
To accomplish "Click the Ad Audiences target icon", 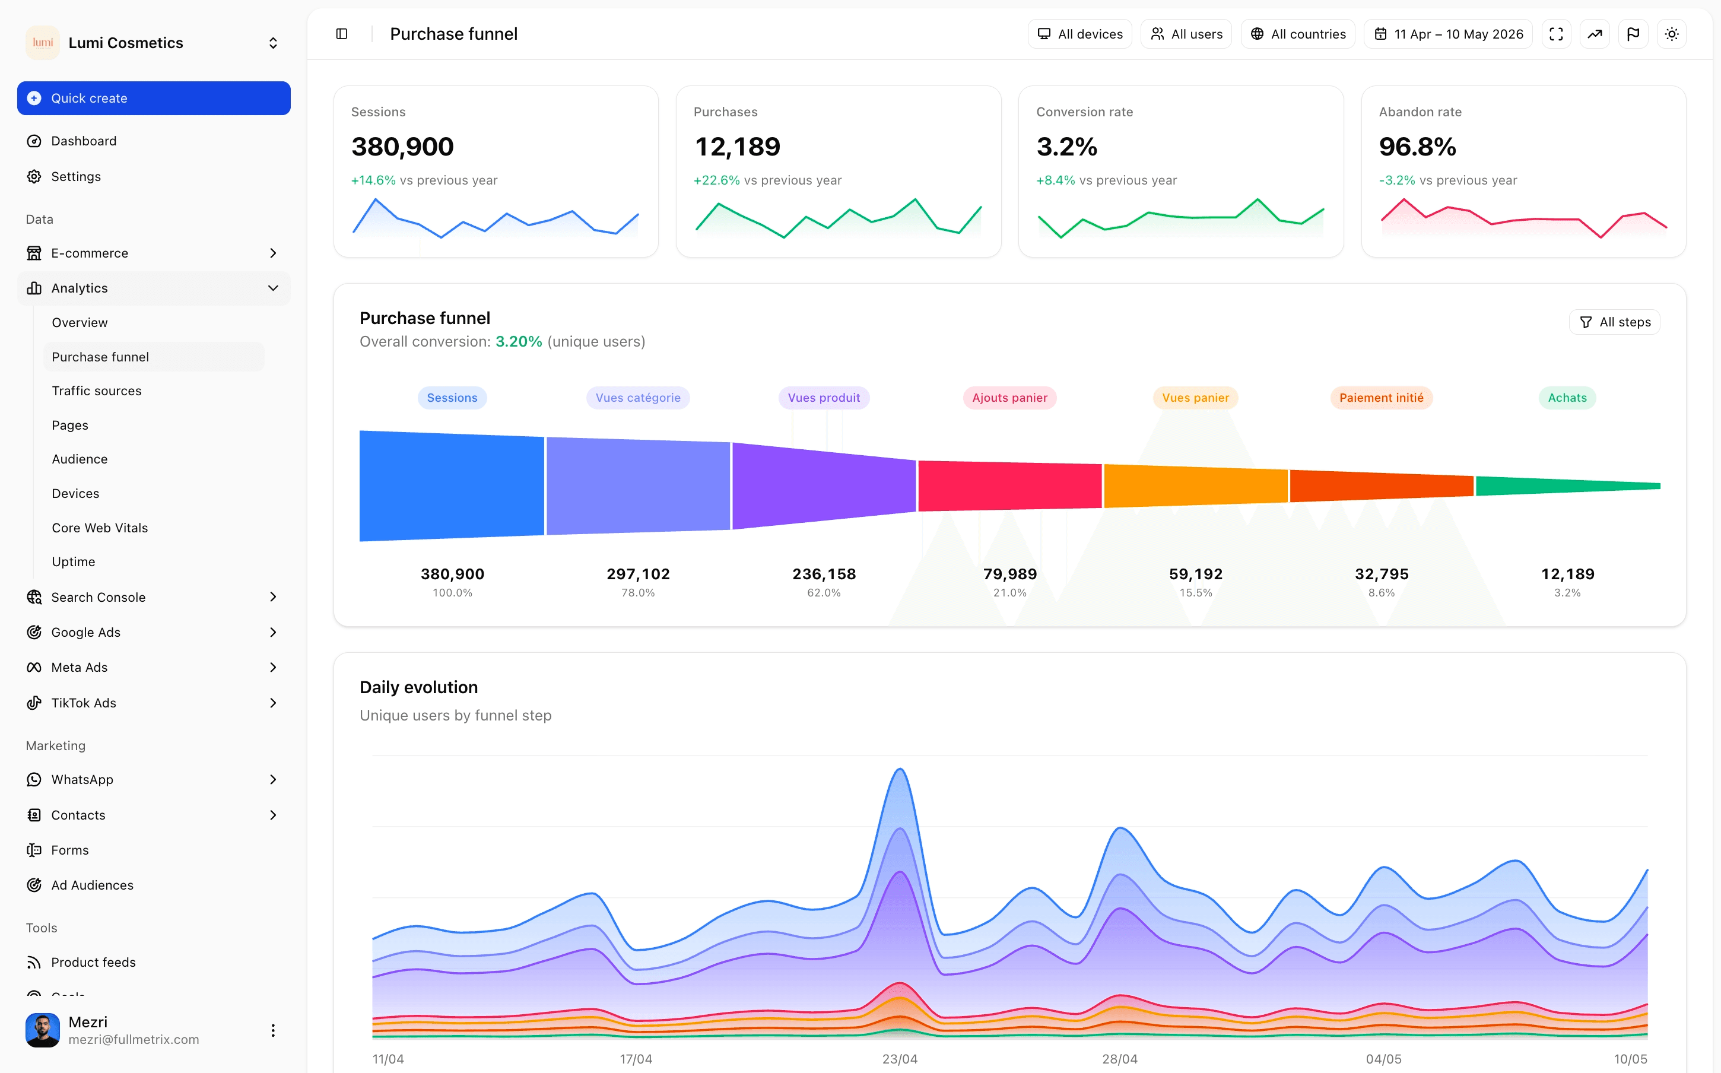I will [x=34, y=885].
